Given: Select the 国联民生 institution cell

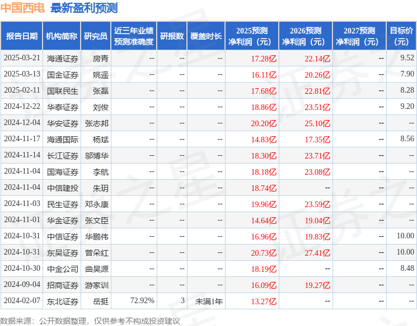Looking at the screenshot, I should tap(63, 91).
